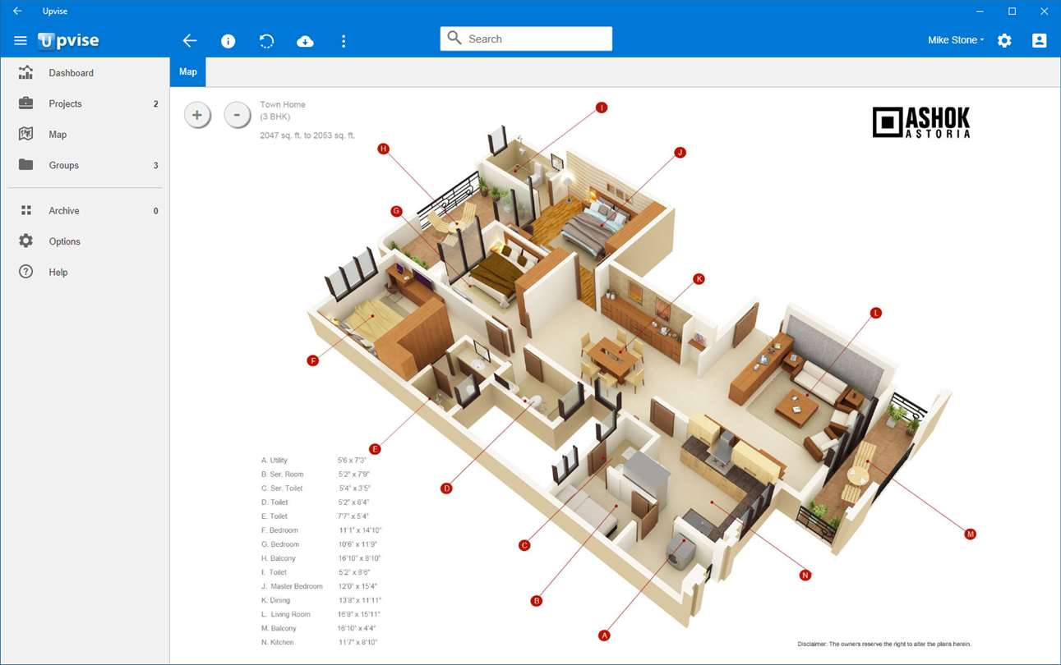Image resolution: width=1061 pixels, height=665 pixels.
Task: Click the Projects briefcase icon
Action: point(25,103)
